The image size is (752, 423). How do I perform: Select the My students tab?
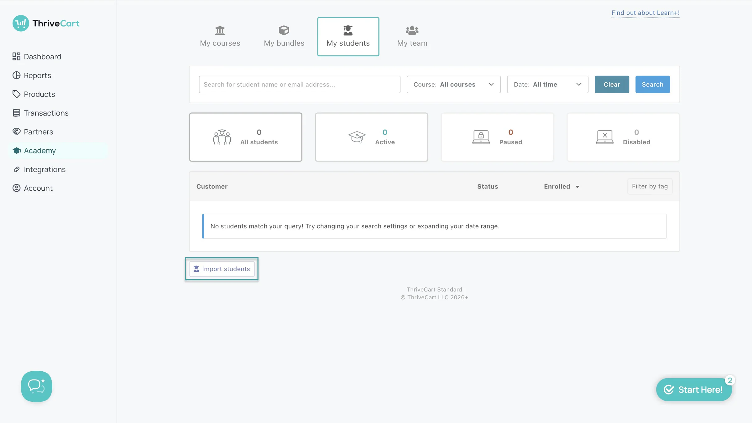348,37
